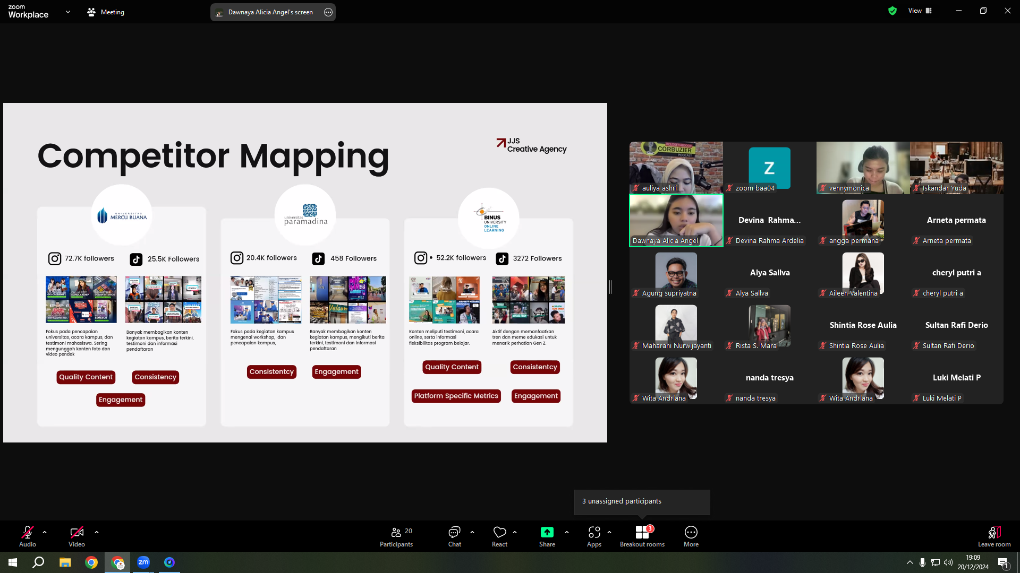The height and width of the screenshot is (573, 1020).
Task: Open the More options menu
Action: [x=691, y=536]
